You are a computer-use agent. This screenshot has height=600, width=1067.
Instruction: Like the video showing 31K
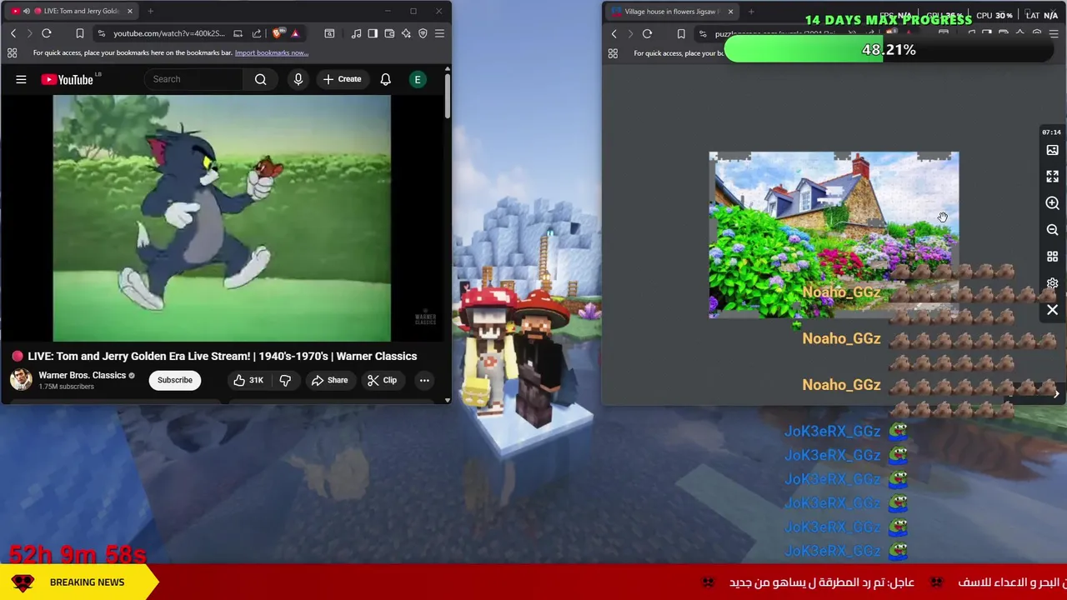[248, 380]
